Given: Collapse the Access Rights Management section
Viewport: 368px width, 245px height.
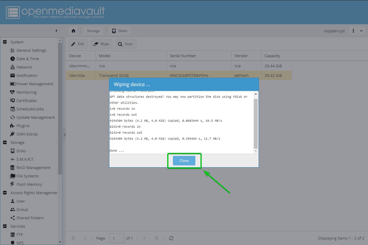Looking at the screenshot, I should (5, 193).
